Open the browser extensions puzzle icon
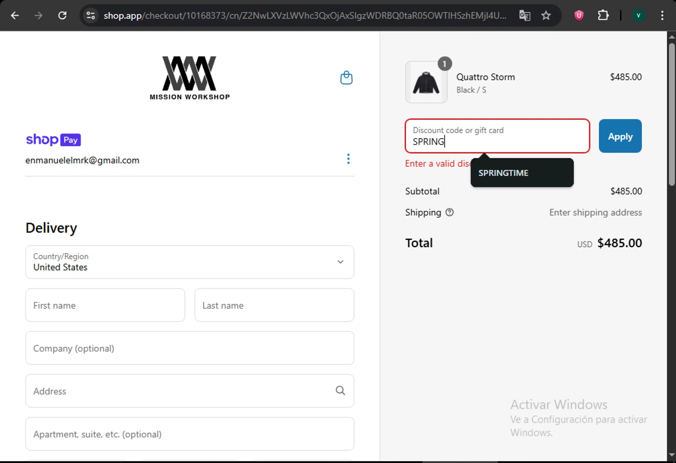 603,15
